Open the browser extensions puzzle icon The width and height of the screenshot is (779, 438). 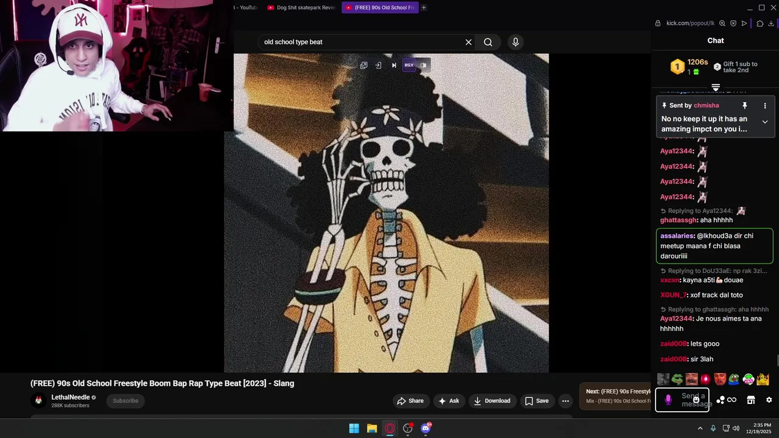click(760, 23)
